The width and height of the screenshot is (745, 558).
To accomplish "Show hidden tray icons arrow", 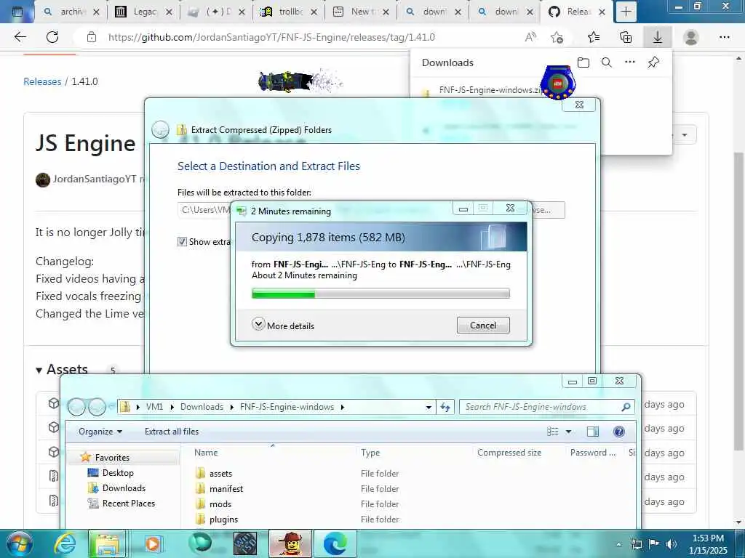I will pyautogui.click(x=618, y=544).
